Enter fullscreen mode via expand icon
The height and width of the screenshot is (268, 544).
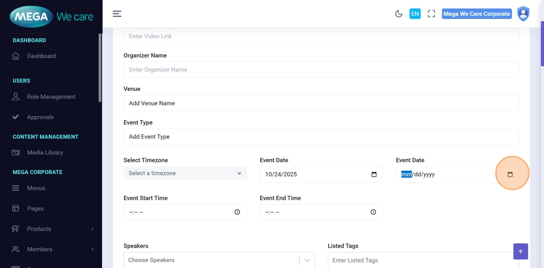[431, 14]
